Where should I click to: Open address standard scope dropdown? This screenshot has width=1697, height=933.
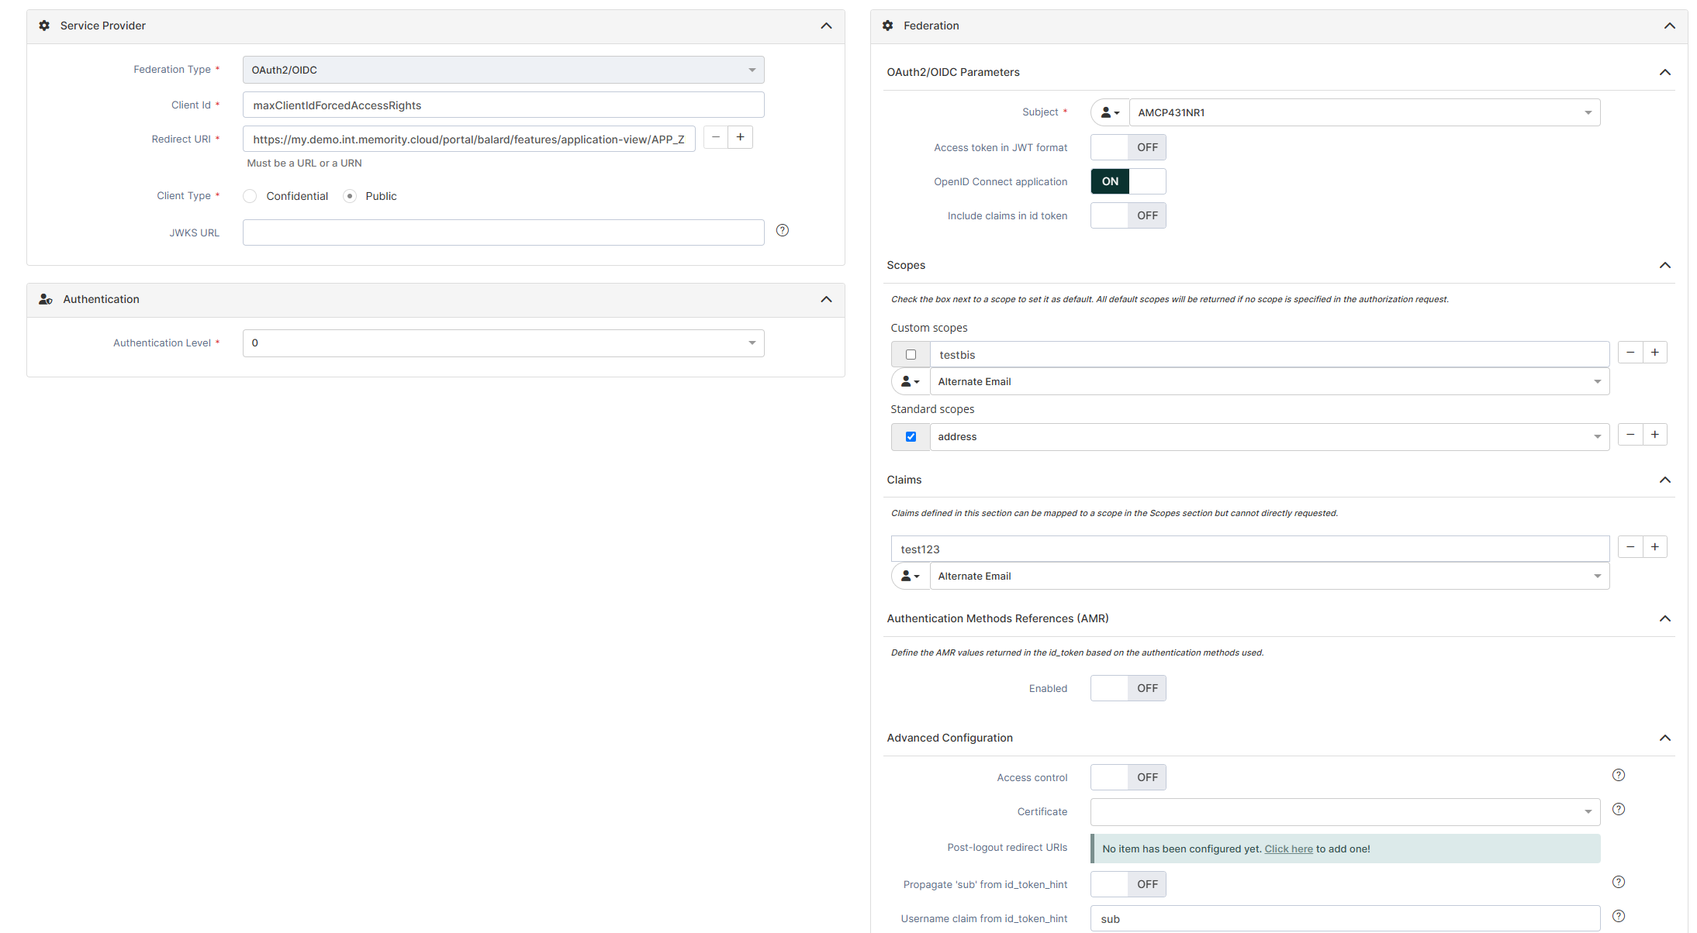[x=1270, y=437]
